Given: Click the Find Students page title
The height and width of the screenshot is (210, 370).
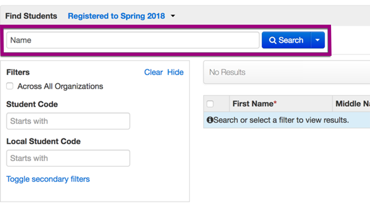Looking at the screenshot, I should click(31, 16).
